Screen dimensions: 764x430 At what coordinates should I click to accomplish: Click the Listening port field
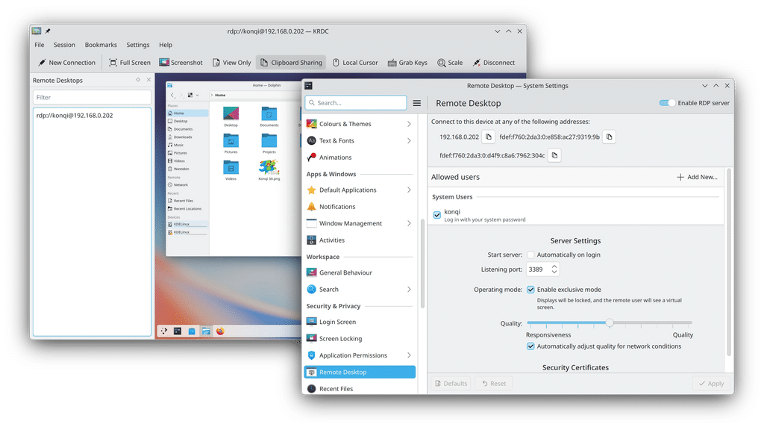[x=538, y=269]
